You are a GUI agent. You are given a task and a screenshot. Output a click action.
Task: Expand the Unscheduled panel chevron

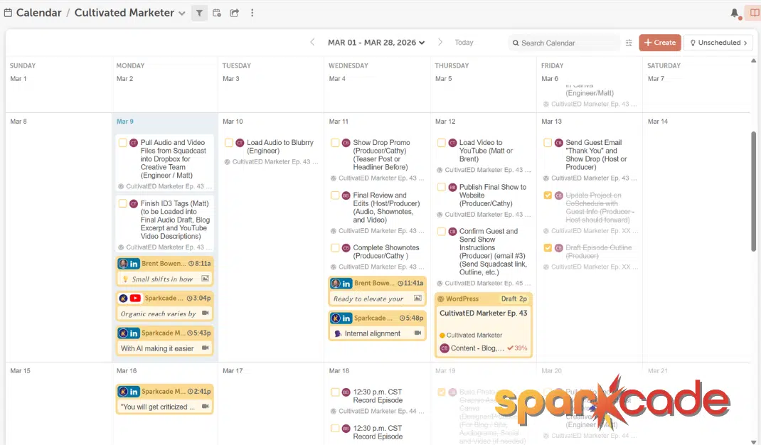tap(747, 43)
